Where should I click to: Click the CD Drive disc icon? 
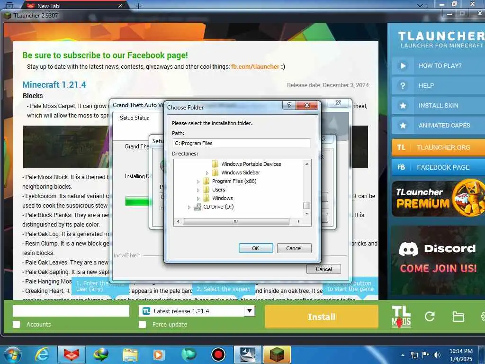(x=198, y=207)
